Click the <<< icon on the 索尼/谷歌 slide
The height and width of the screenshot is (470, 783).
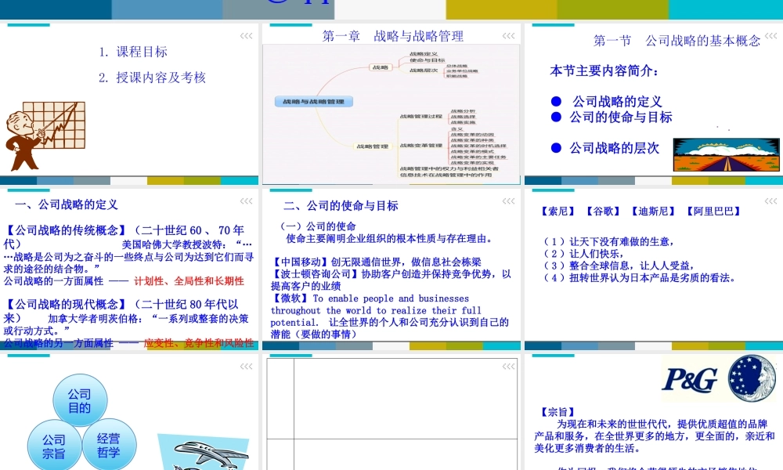(770, 201)
